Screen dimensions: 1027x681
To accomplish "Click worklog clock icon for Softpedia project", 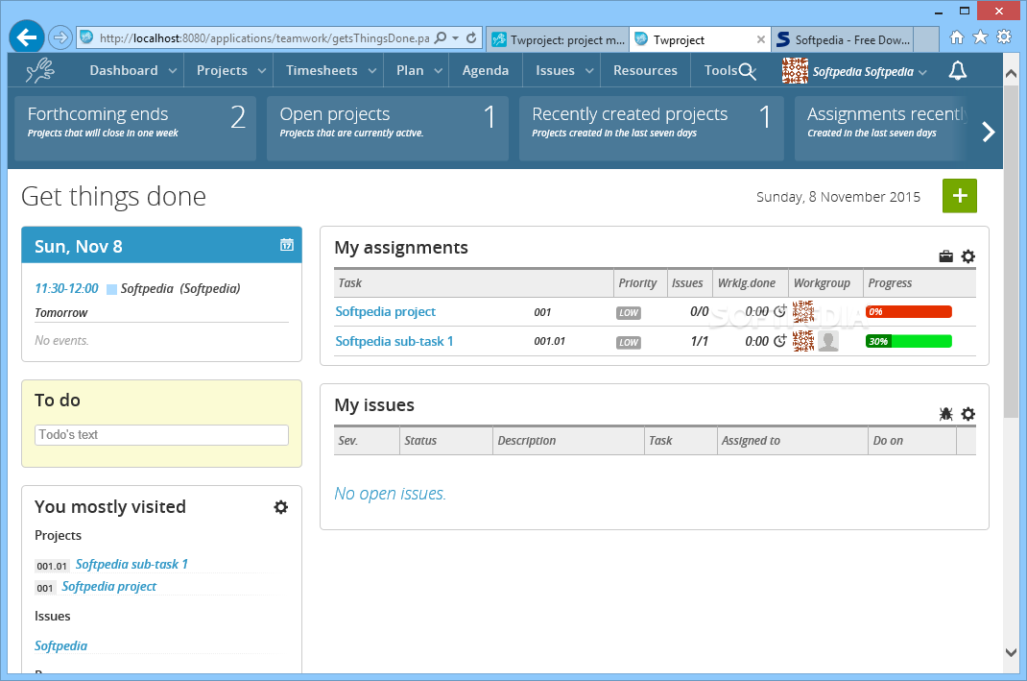I will pos(779,311).
